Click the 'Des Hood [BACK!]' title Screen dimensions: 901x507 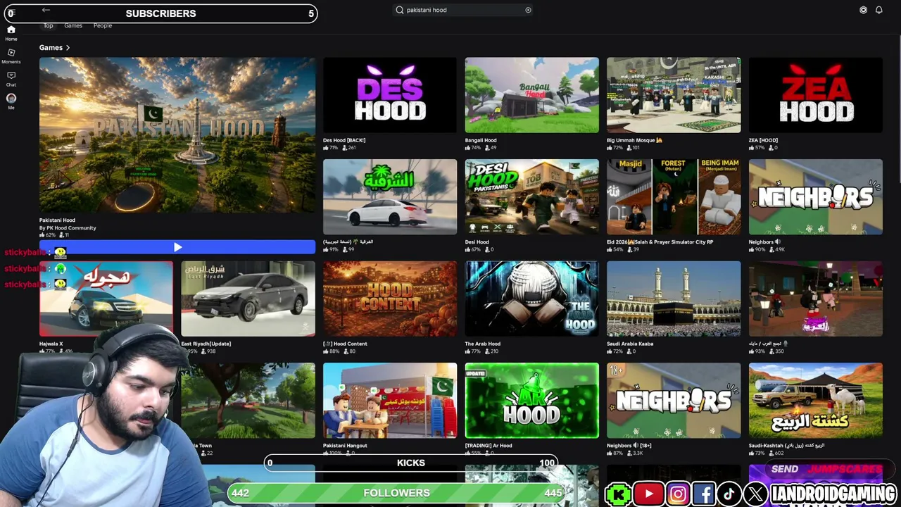click(344, 140)
